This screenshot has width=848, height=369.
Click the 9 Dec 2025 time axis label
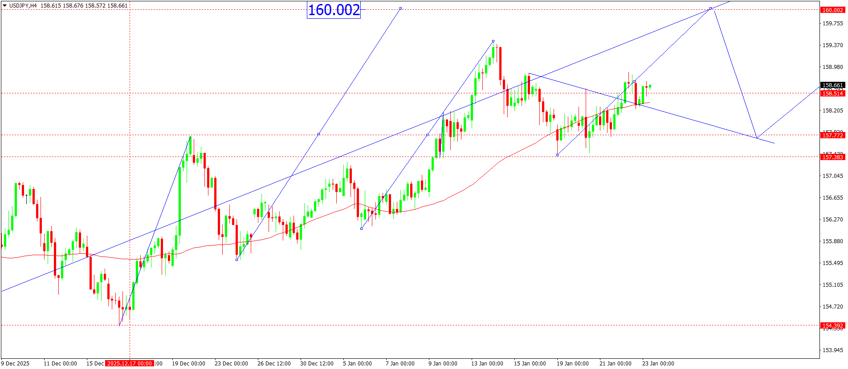[x=16, y=363]
